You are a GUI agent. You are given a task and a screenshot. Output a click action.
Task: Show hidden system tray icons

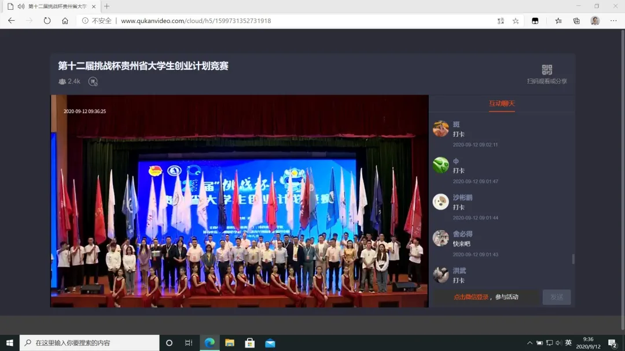(529, 343)
